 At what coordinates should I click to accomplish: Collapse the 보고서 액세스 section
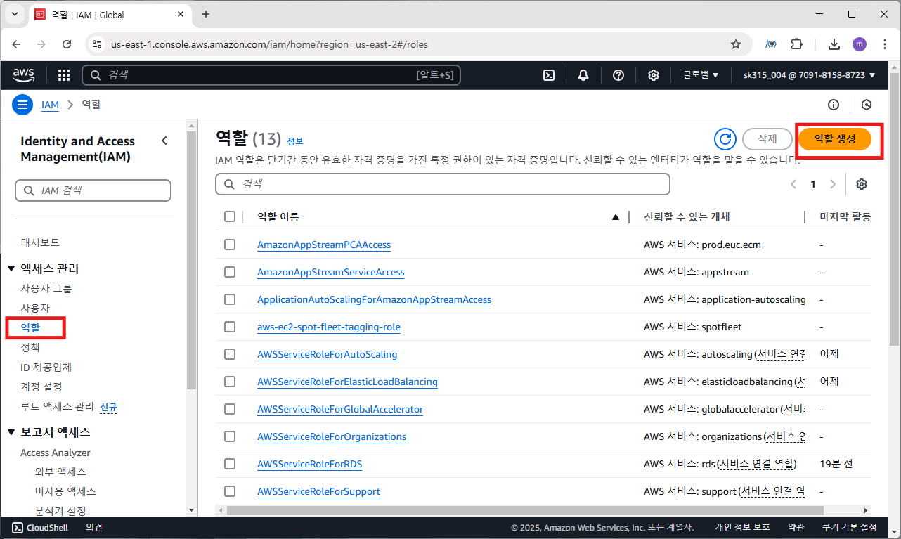[11, 432]
